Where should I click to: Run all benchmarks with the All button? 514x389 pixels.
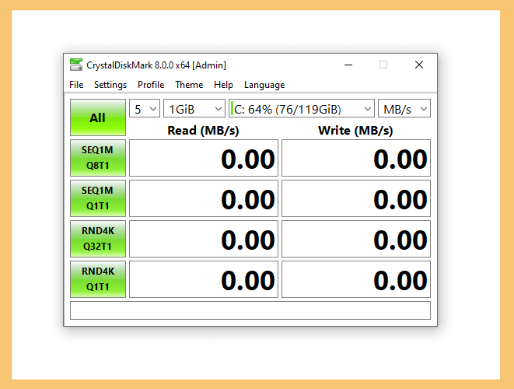tap(98, 117)
